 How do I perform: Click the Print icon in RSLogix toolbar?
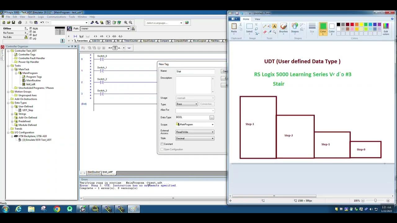click(20, 23)
